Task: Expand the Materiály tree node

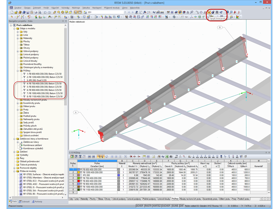Action: (x=18, y=38)
